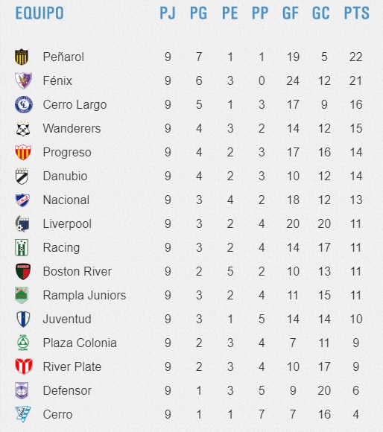Screen dimensions: 383x432
Task: Click the Progreso shield icon
Action: pos(22,153)
